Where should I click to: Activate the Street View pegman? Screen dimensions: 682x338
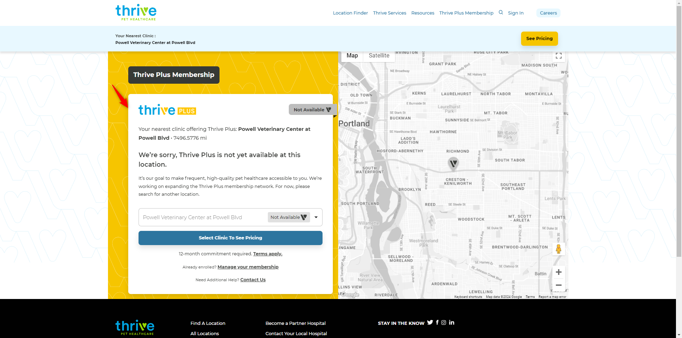pyautogui.click(x=559, y=249)
